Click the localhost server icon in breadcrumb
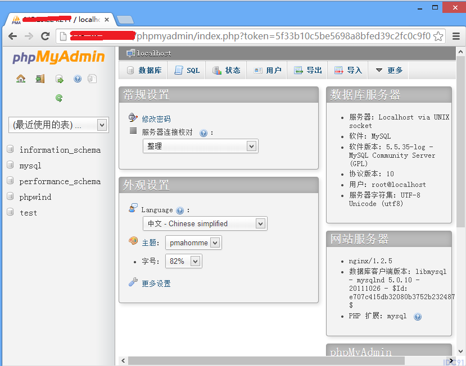Image resolution: width=466 pixels, height=366 pixels. 130,53
